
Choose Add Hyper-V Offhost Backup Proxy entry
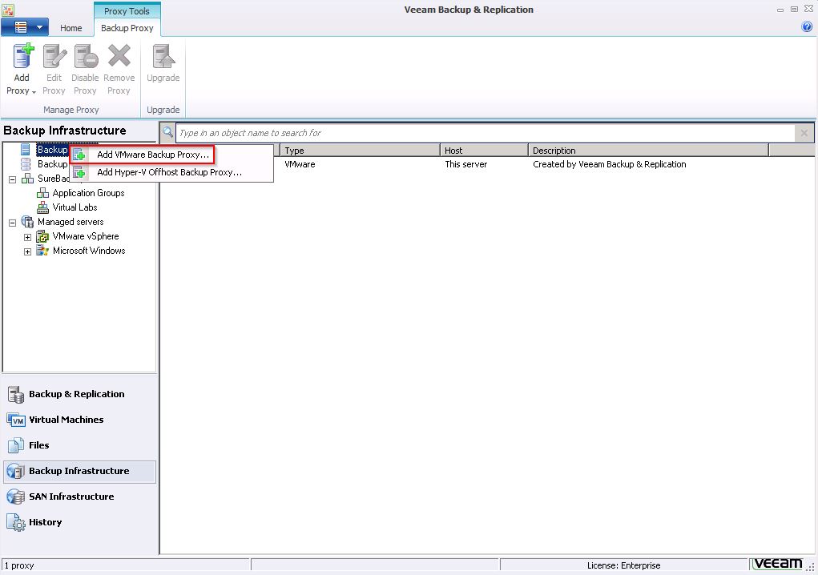(x=171, y=172)
